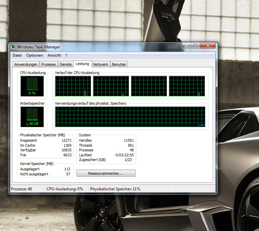
Task: Click the Ressourcenmonitor... button
Action: pyautogui.click(x=106, y=173)
